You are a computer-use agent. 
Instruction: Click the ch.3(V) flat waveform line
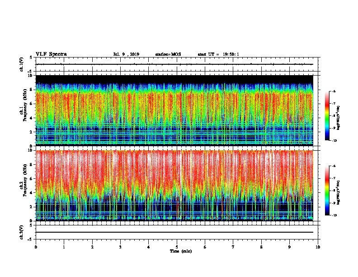tap(174, 232)
